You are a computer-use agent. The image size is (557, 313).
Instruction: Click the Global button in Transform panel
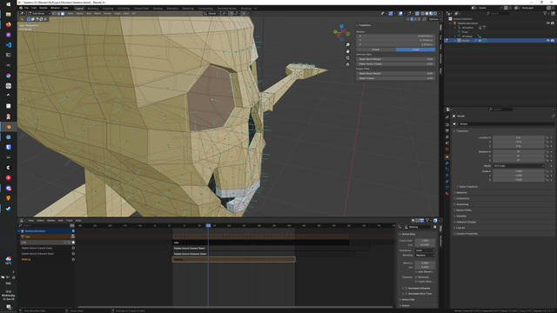coord(376,50)
